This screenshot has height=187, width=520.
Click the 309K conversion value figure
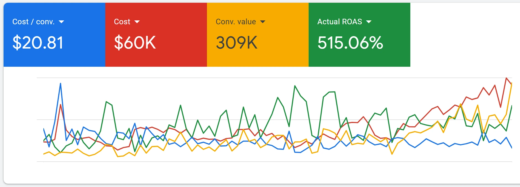tap(237, 43)
